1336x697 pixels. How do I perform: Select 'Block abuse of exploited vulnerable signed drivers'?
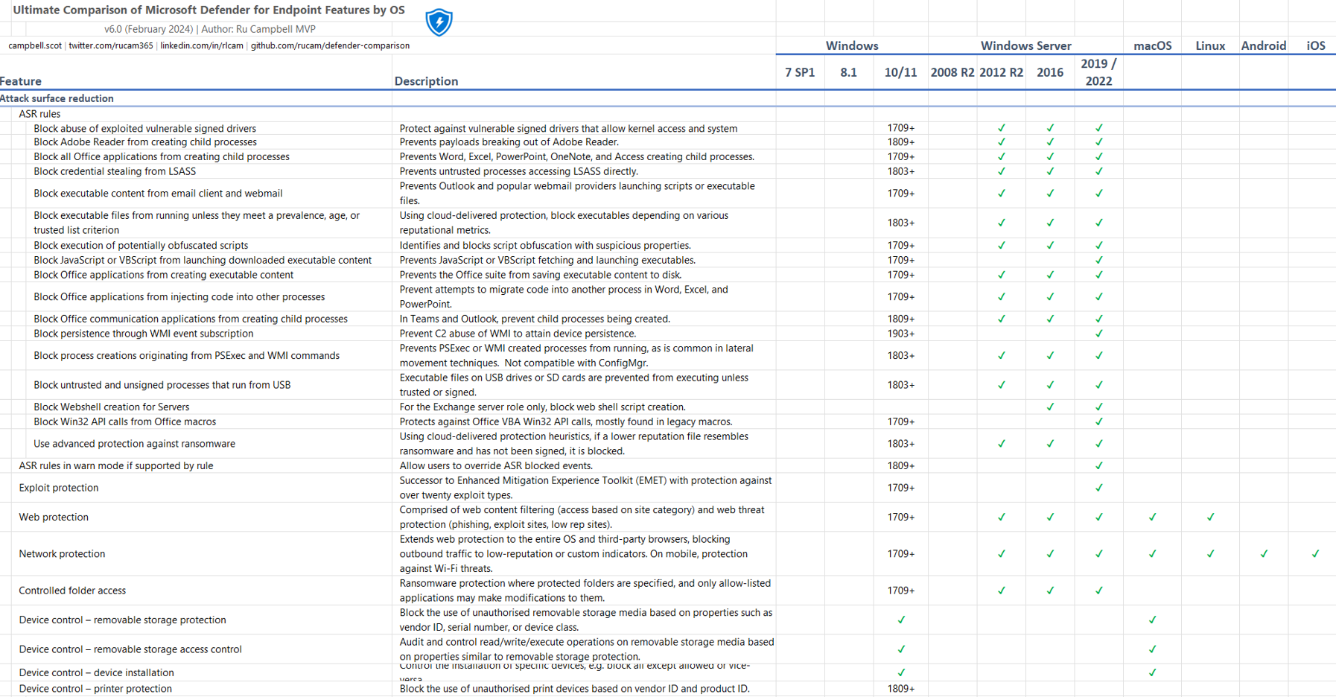pos(144,129)
